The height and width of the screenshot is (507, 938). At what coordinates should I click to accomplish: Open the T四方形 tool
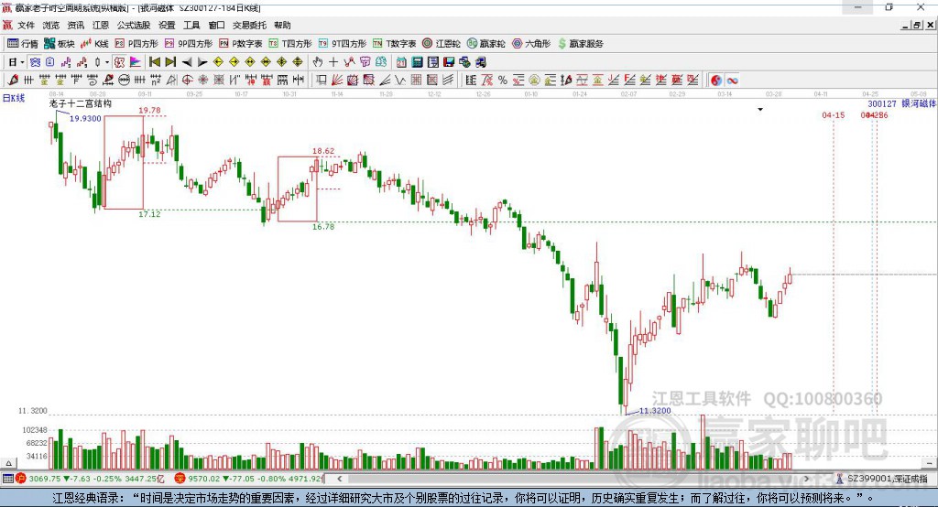point(290,44)
